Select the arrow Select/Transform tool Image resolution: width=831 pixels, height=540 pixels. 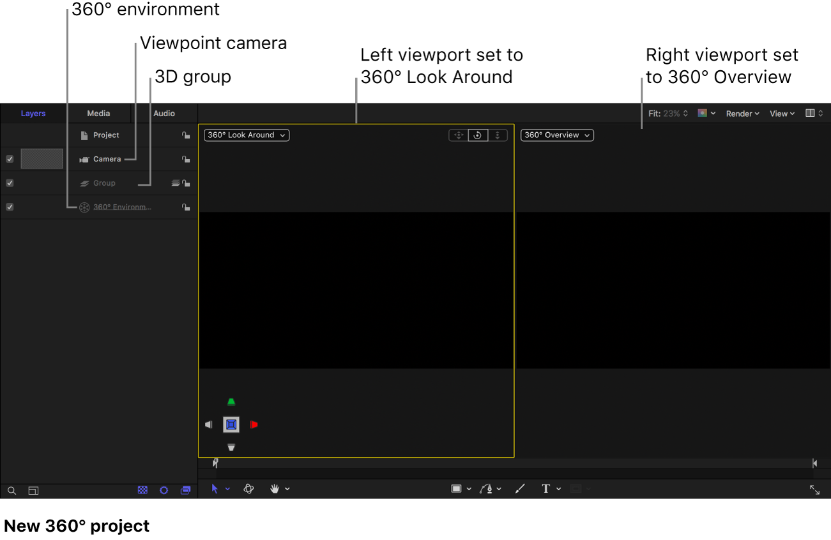coord(215,489)
